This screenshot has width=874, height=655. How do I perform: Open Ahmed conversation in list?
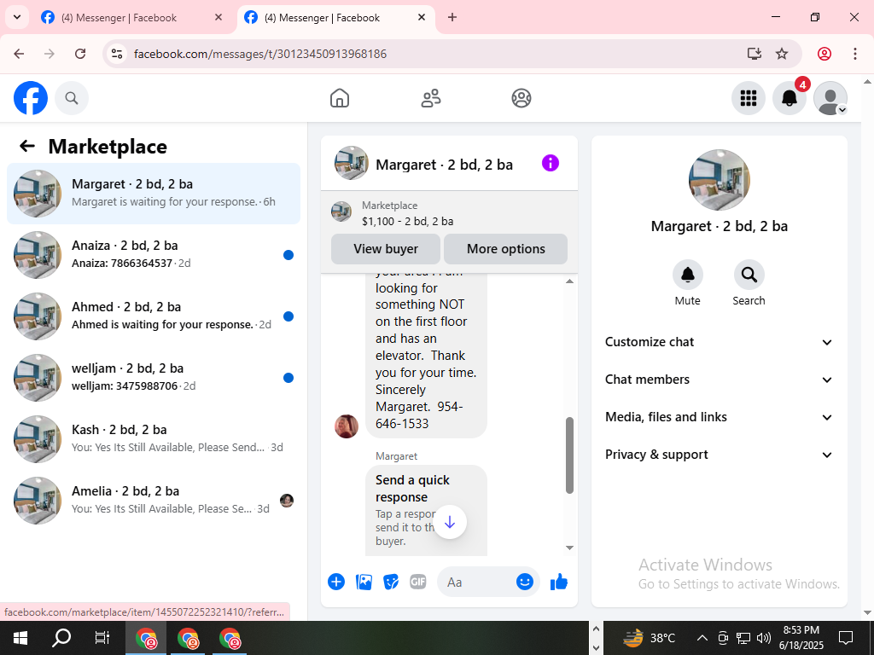[154, 316]
